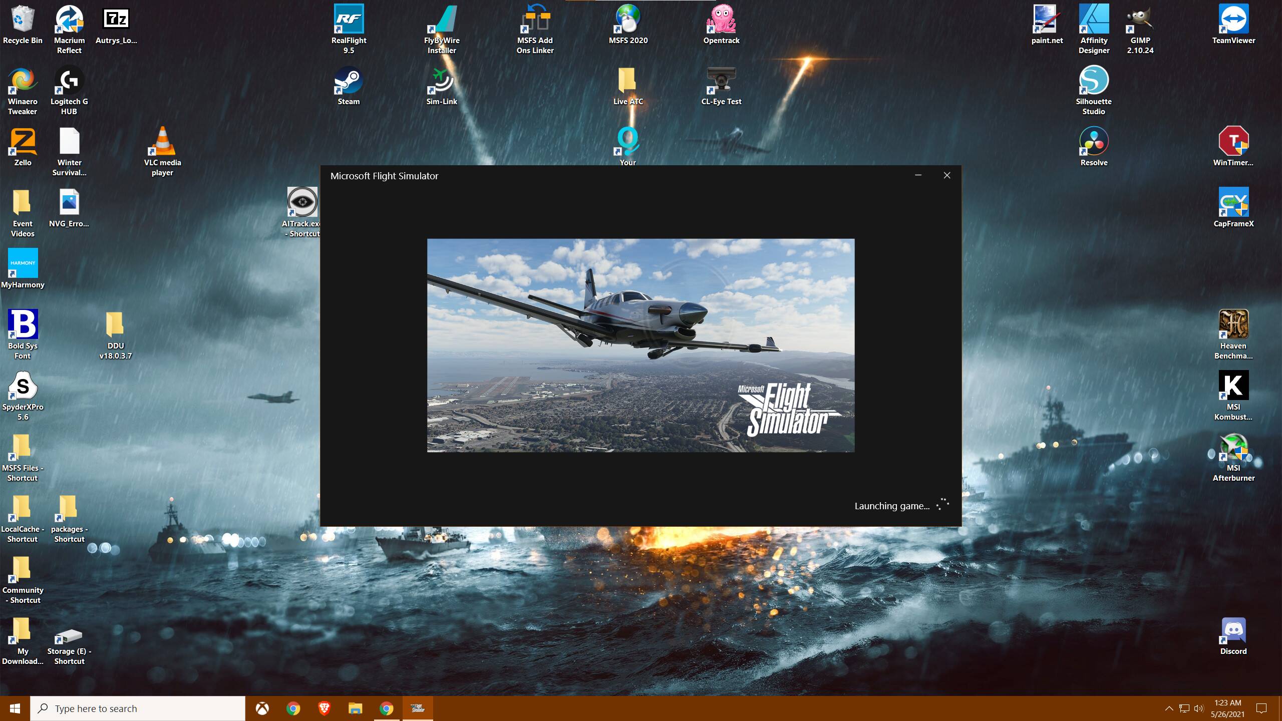
Task: Open My Downloads shortcut folder
Action: pyautogui.click(x=23, y=640)
